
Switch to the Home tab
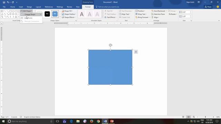point(12,7)
